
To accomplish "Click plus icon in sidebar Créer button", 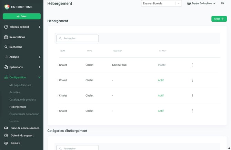I will point(18,16).
